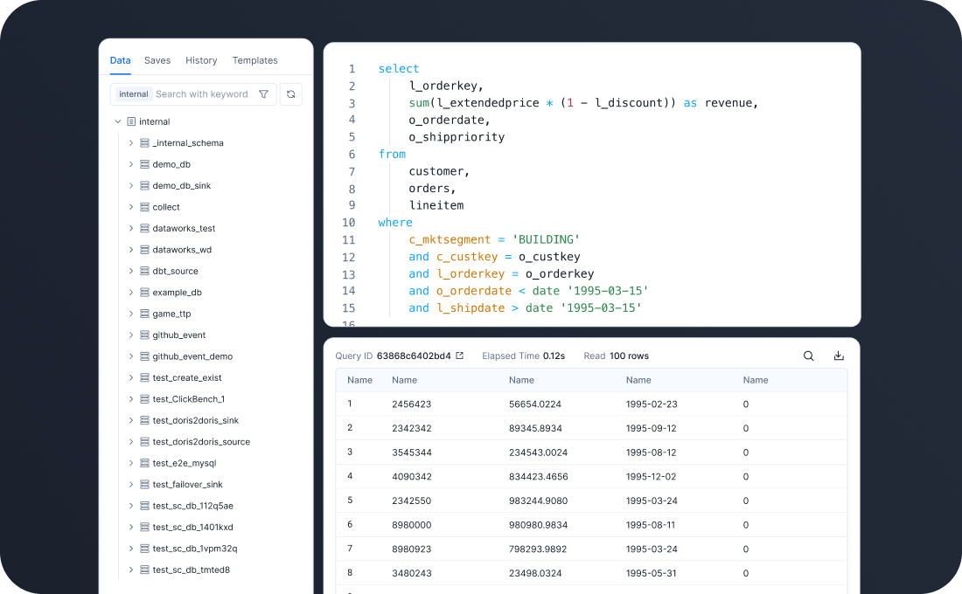Open the Templates tab

[x=254, y=60]
